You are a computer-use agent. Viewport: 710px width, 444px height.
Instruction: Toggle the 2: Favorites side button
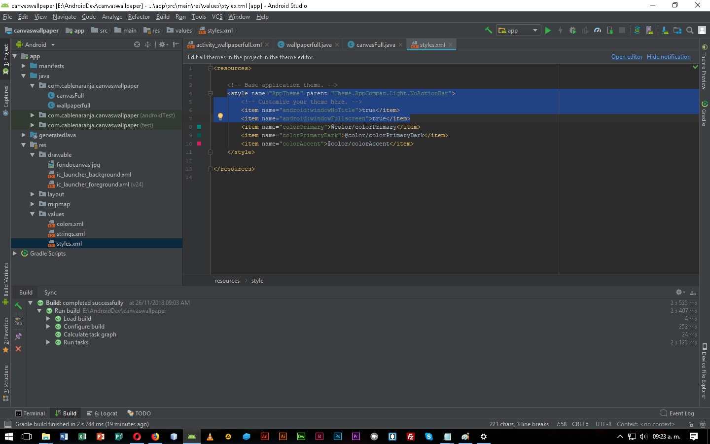(x=6, y=335)
